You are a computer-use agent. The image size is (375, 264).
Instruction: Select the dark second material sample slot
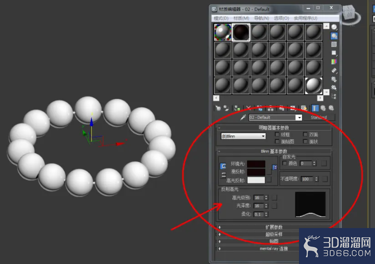(241, 32)
